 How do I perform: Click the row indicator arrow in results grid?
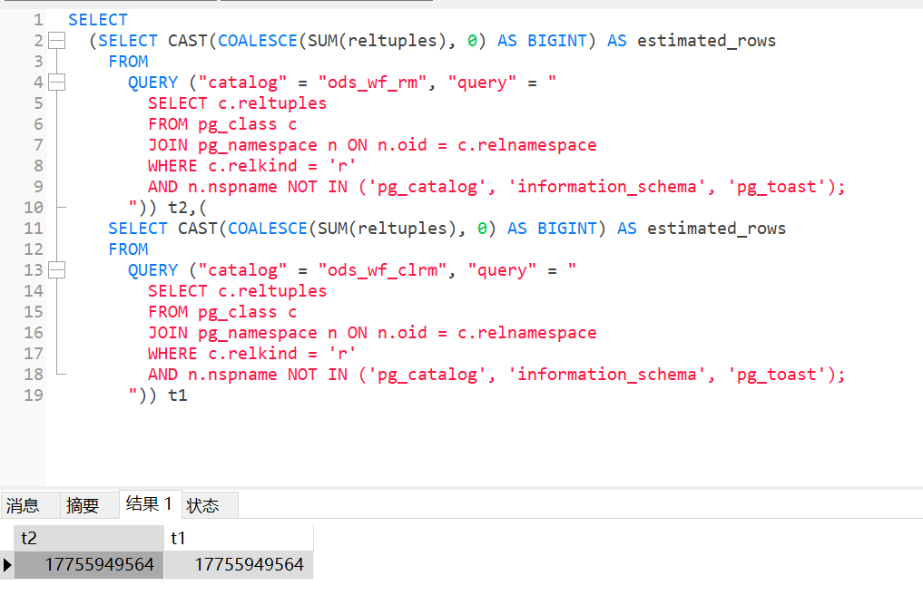7,565
